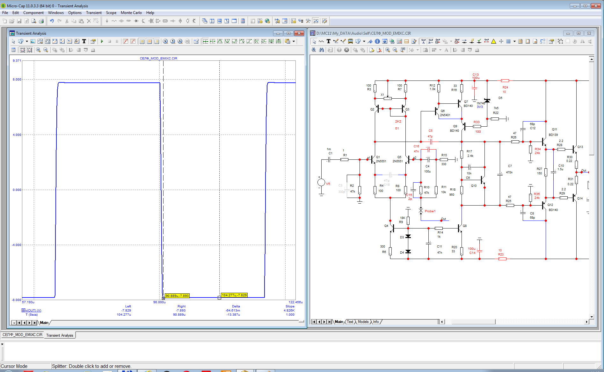604x372 pixels.
Task: Click the v(OUT) (V) waveform label link
Action: click(33, 310)
